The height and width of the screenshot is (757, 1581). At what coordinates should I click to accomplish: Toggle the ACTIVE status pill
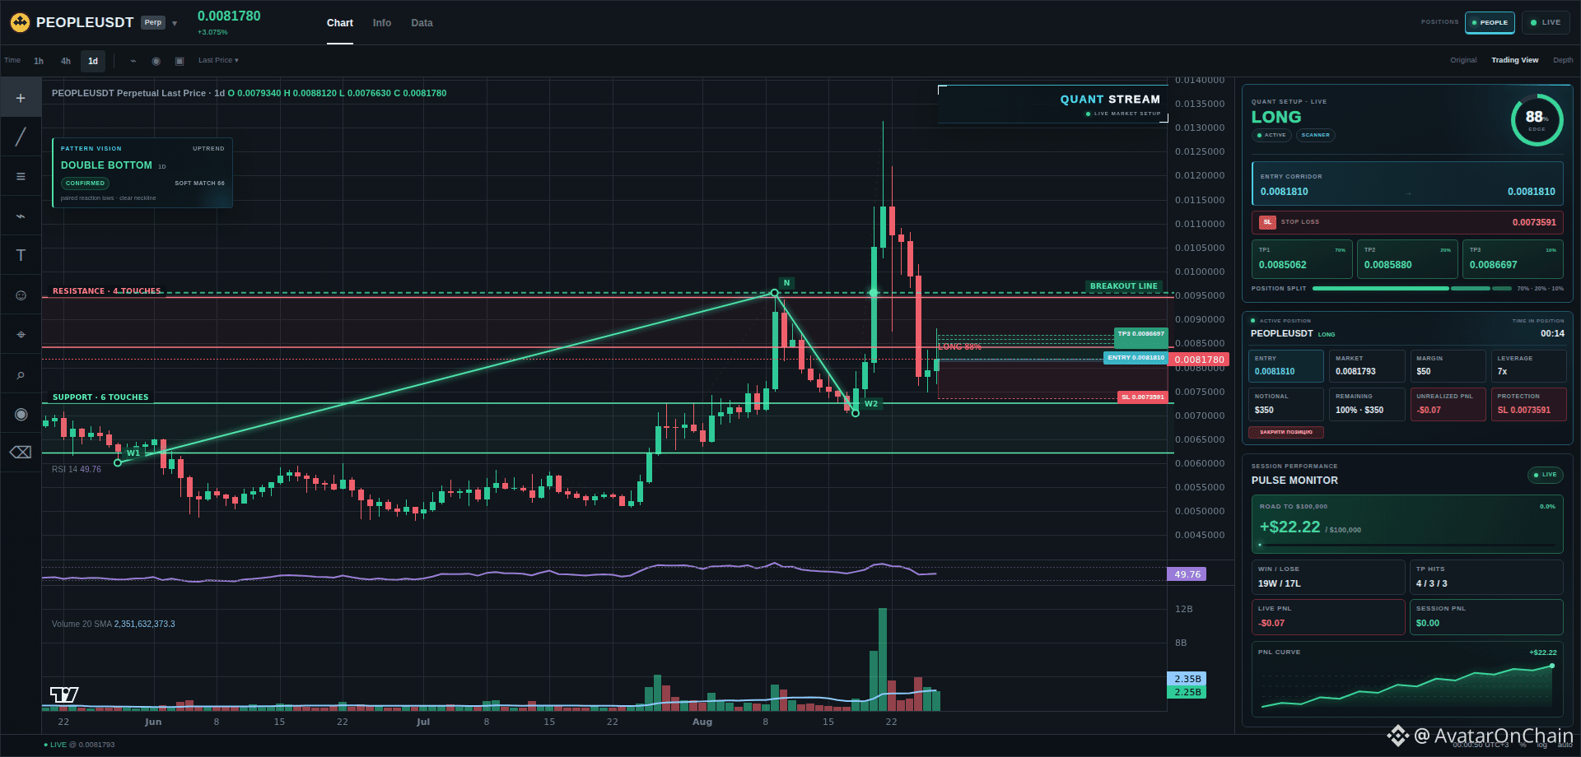(x=1271, y=135)
